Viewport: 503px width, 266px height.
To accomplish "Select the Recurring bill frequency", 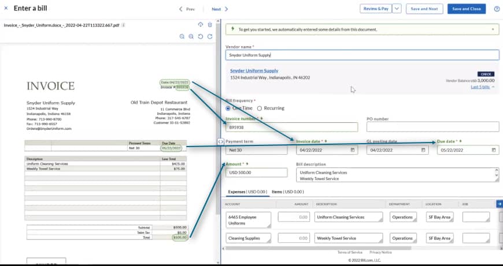I will click(260, 108).
